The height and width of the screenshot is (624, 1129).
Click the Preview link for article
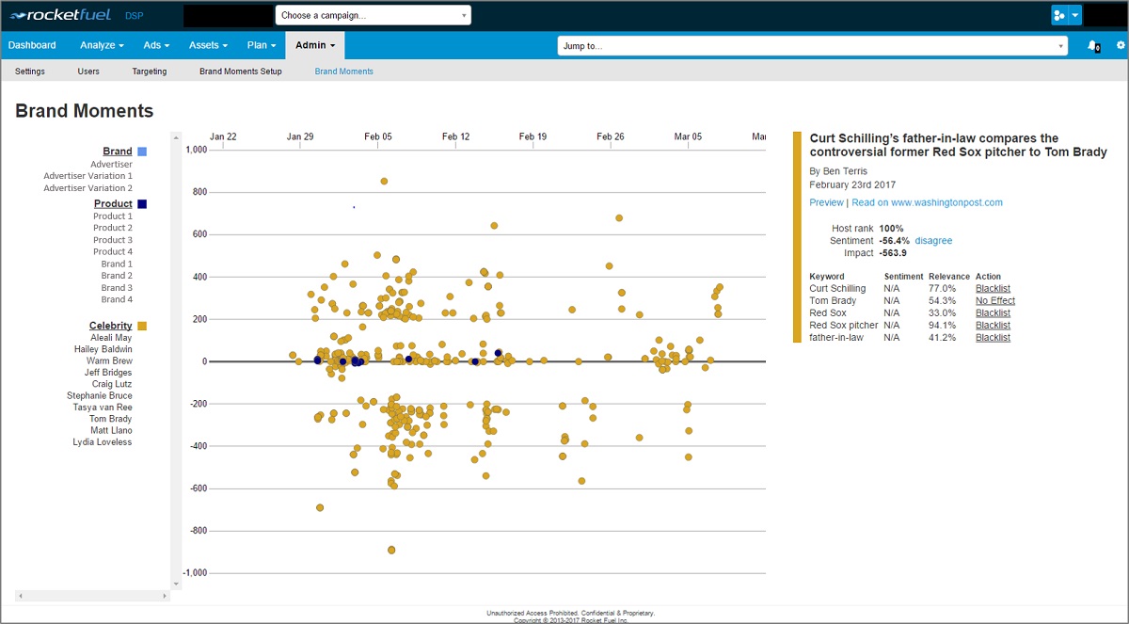pos(827,202)
